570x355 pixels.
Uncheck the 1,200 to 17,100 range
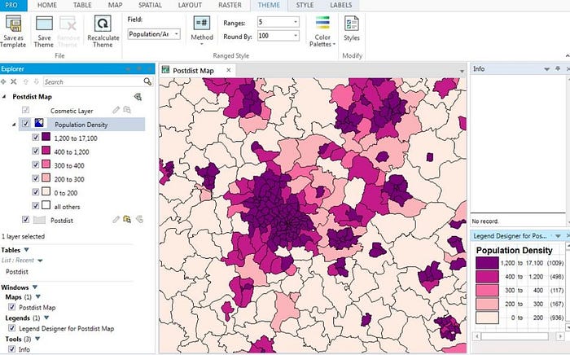(x=36, y=138)
